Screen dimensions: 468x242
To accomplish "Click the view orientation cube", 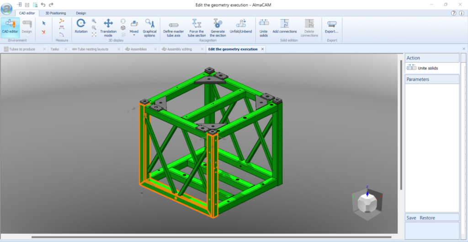I will pos(367,203).
